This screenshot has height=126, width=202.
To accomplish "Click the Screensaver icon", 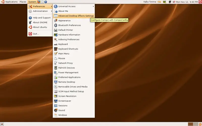I will point(56,101).
